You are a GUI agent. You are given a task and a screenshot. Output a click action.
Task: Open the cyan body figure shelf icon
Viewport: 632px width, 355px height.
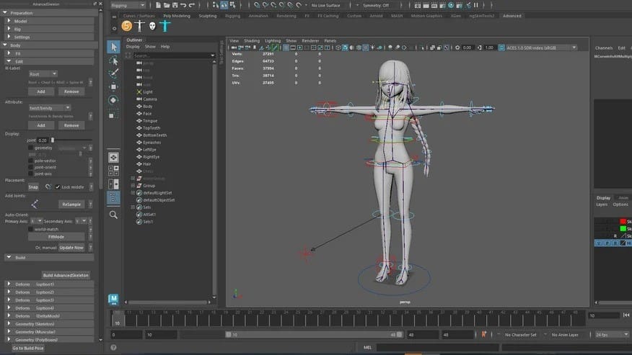coord(164,27)
